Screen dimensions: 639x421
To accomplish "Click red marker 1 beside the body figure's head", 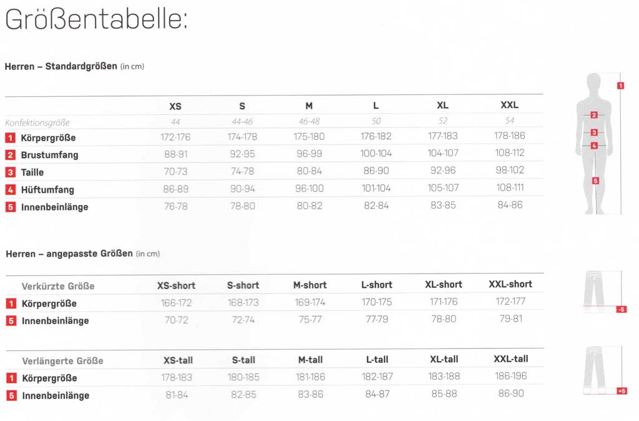I will point(620,86).
